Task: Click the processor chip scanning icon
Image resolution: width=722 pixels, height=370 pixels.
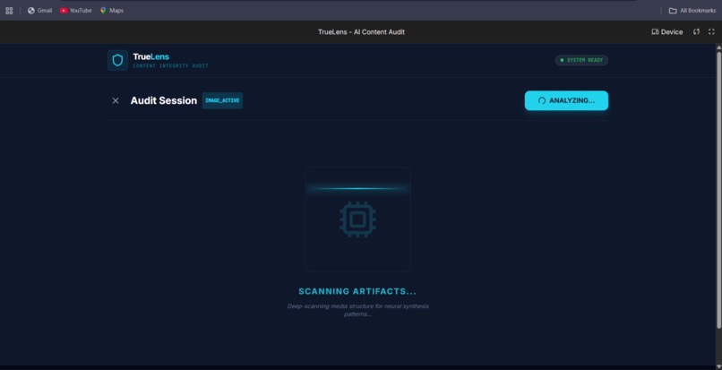Action: (357, 219)
